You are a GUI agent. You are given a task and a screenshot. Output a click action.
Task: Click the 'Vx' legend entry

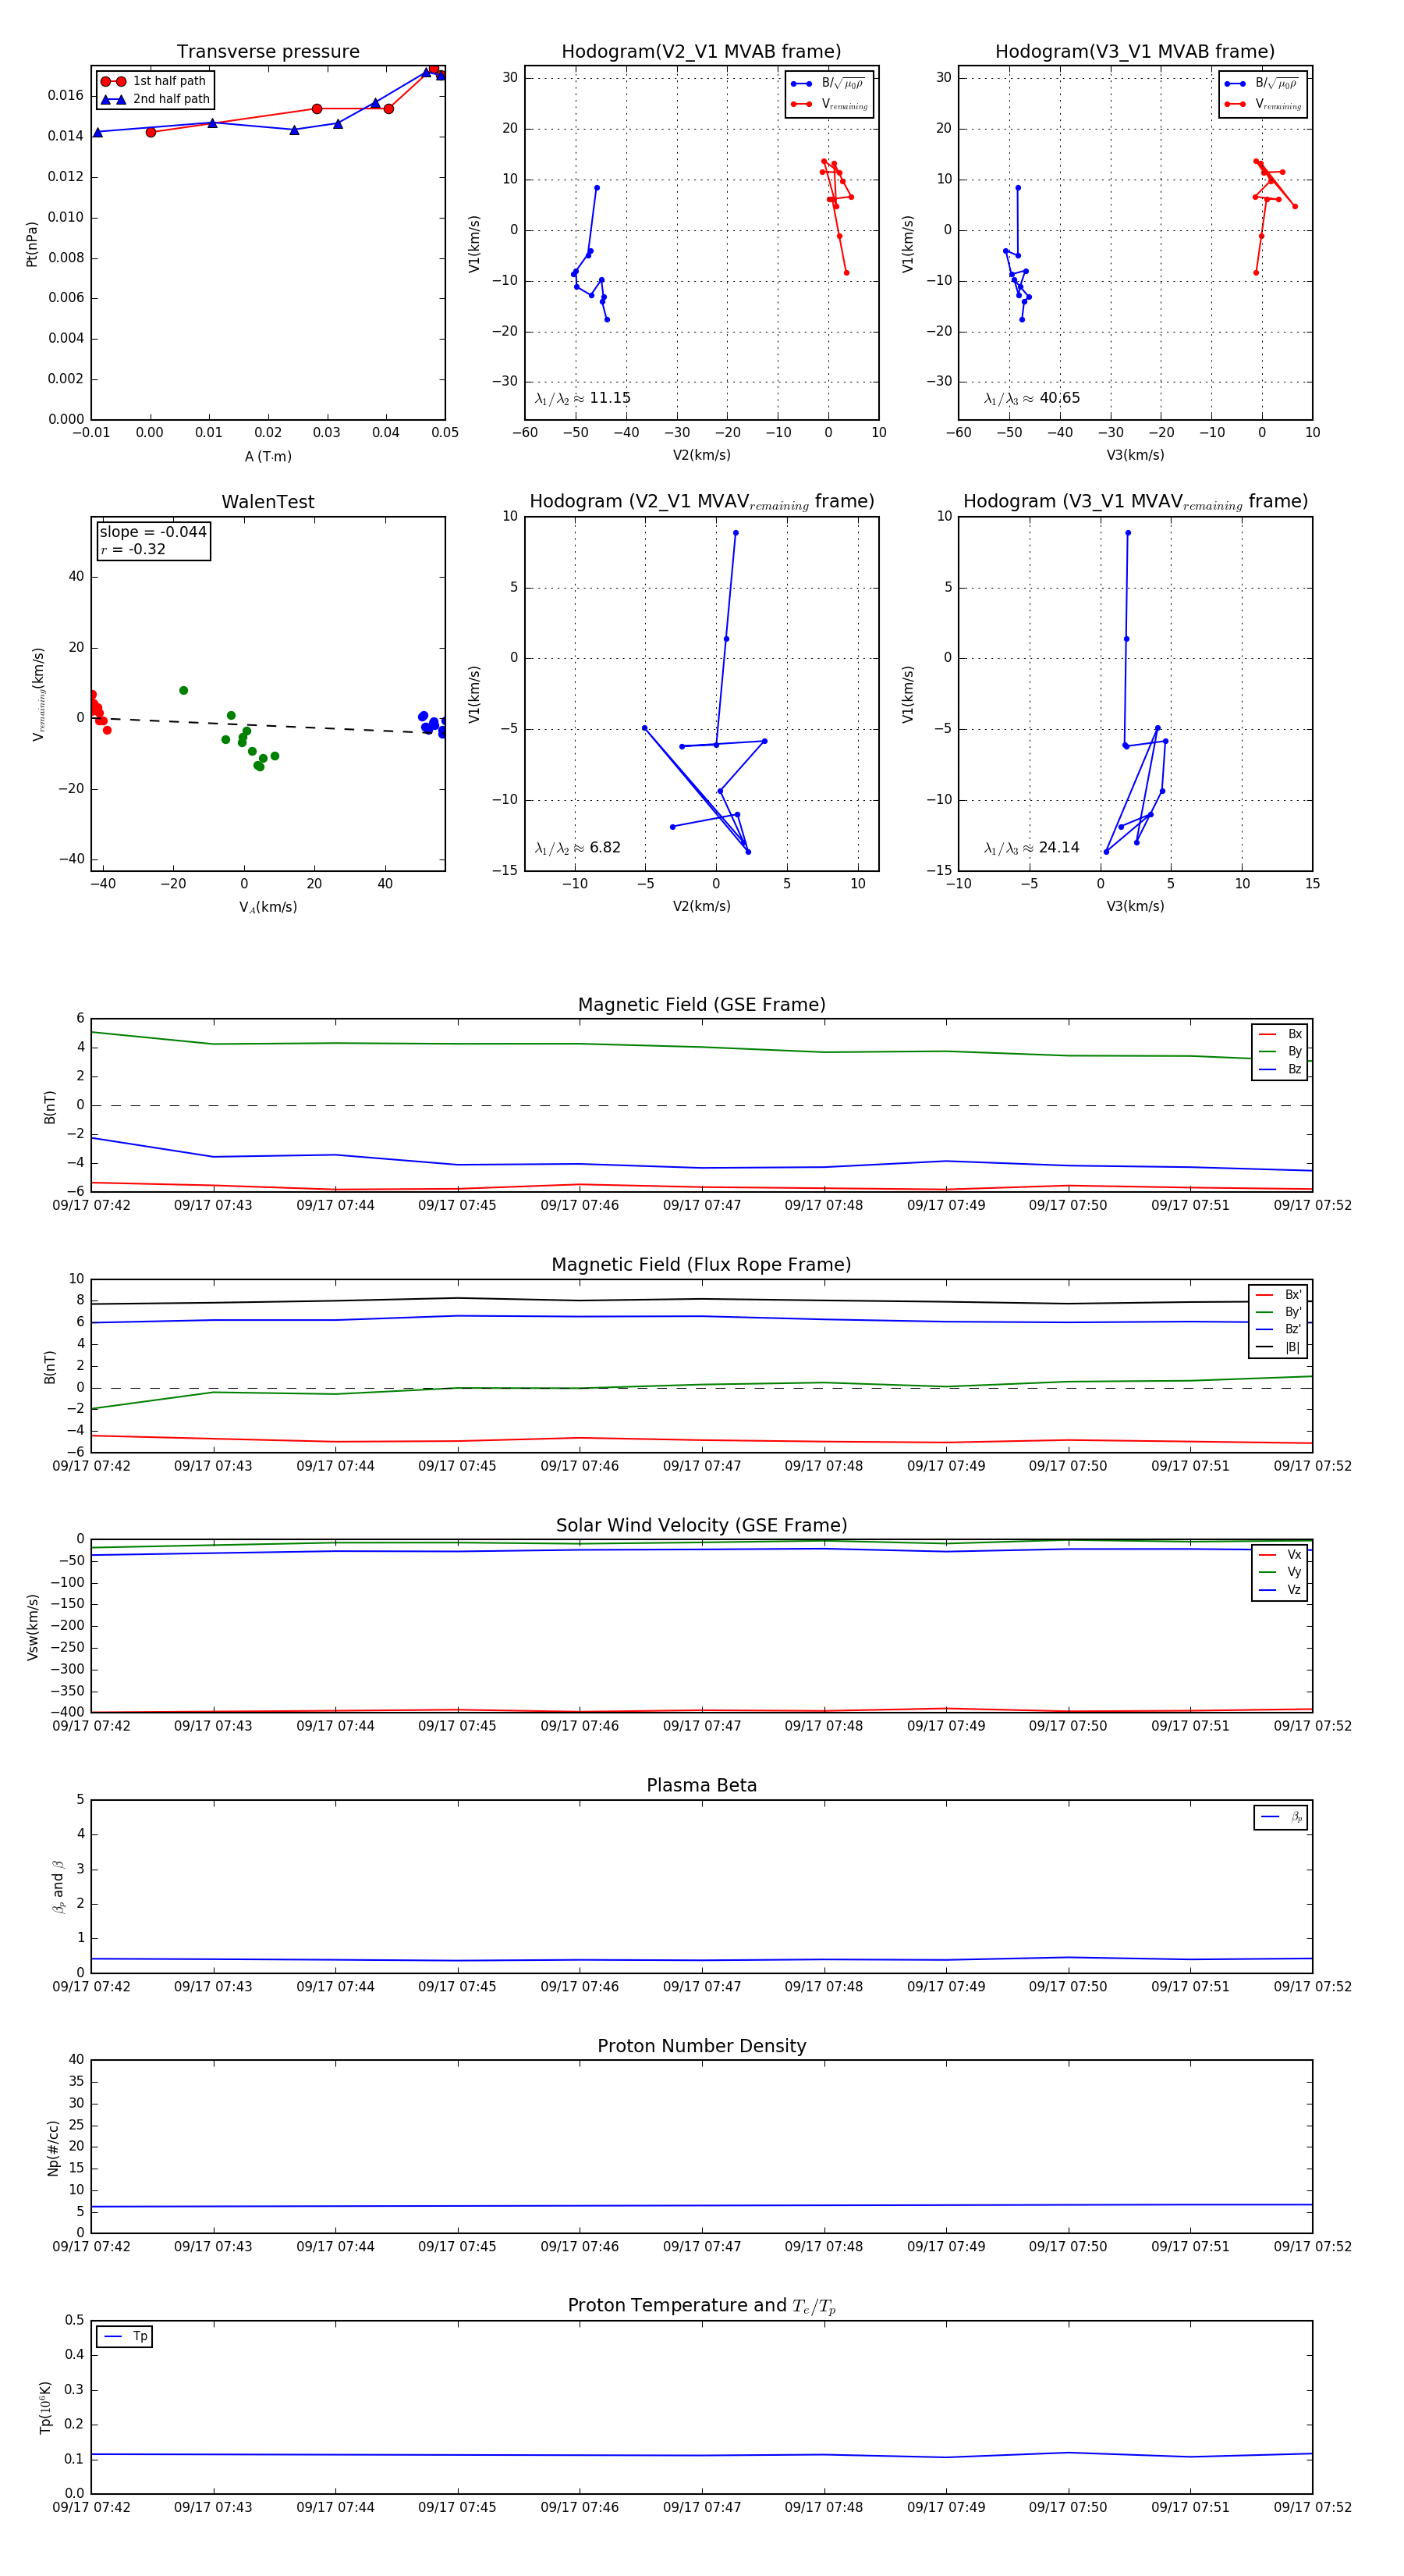point(1281,1555)
